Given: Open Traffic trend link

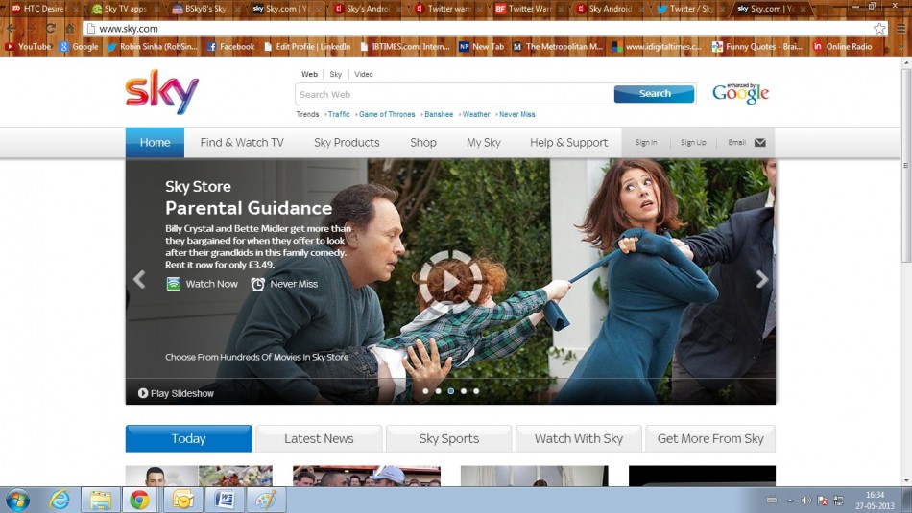Looking at the screenshot, I should pos(339,114).
